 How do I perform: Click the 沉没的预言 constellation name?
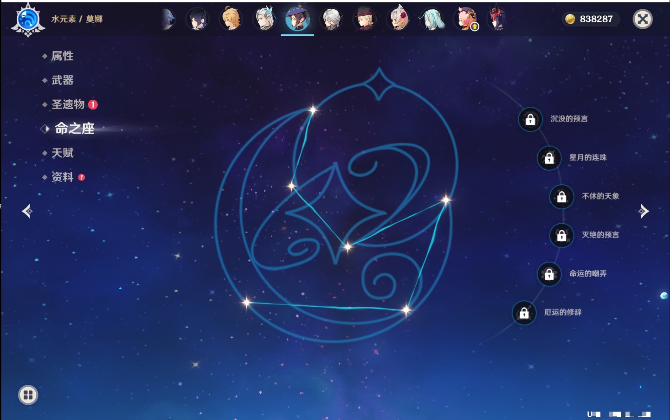click(569, 119)
